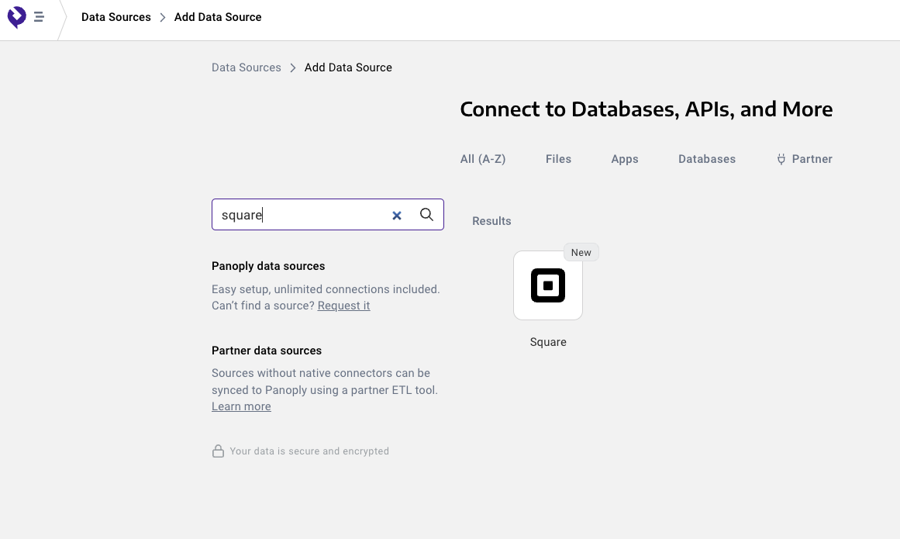Image resolution: width=900 pixels, height=539 pixels.
Task: Click the Panoply logo in the header
Action: pos(17,17)
